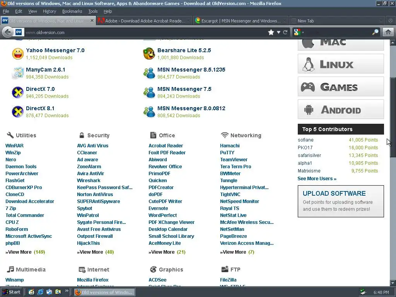The height and width of the screenshot is (297, 396).
Task: Click the Yahoo Messenger smiley icon
Action: click(x=18, y=54)
